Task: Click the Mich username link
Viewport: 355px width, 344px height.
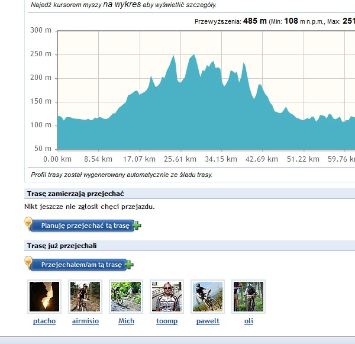Action: coord(126,321)
